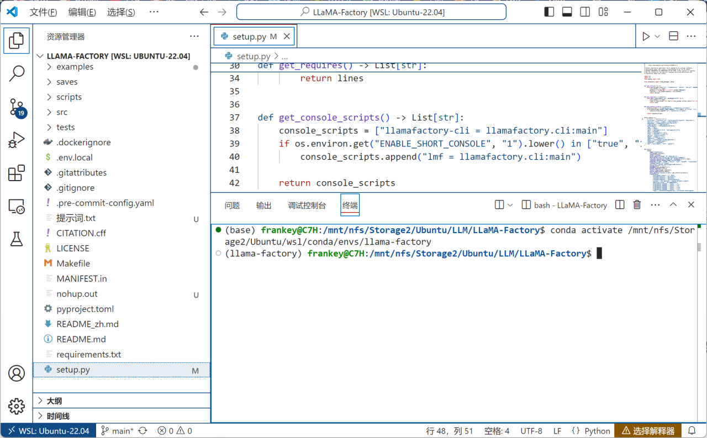Split the editor right
707x438 pixels.
click(673, 36)
